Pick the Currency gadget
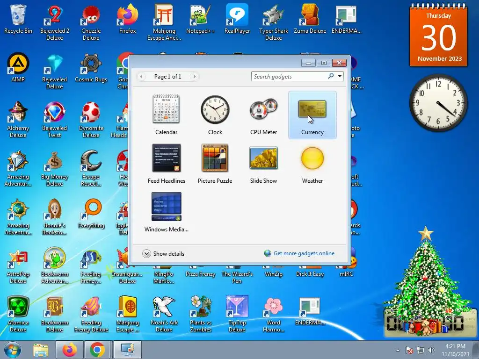479x359 pixels. pos(312,115)
